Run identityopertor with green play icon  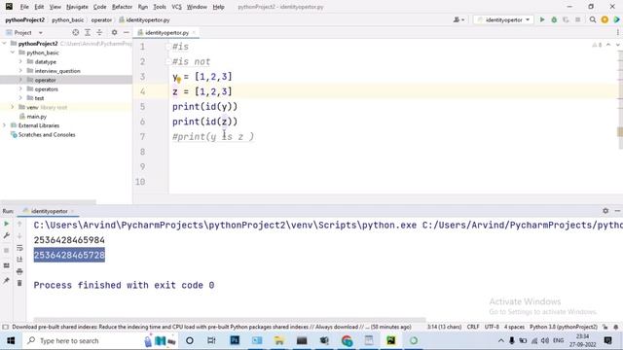(542, 19)
